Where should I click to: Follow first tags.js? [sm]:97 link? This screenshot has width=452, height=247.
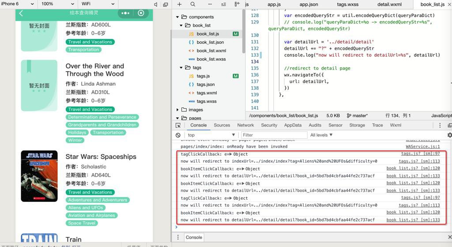[x=421, y=154]
